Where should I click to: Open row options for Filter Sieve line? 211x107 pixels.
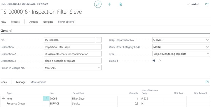pyautogui.click(x=46, y=99)
